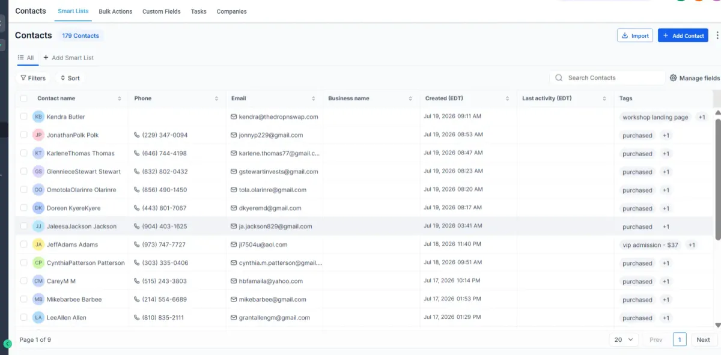The height and width of the screenshot is (355, 721).
Task: Click the phone icon beside (810) 835-2111
Action: 137,317
